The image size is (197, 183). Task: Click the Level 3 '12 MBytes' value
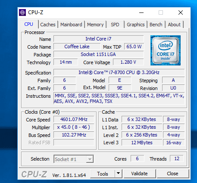[142, 143]
